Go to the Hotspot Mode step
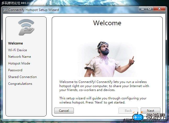The width and height of the screenshot is (169, 123). 19,63
